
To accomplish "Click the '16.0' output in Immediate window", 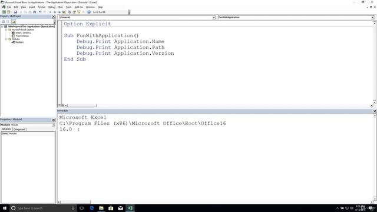I will pos(65,130).
